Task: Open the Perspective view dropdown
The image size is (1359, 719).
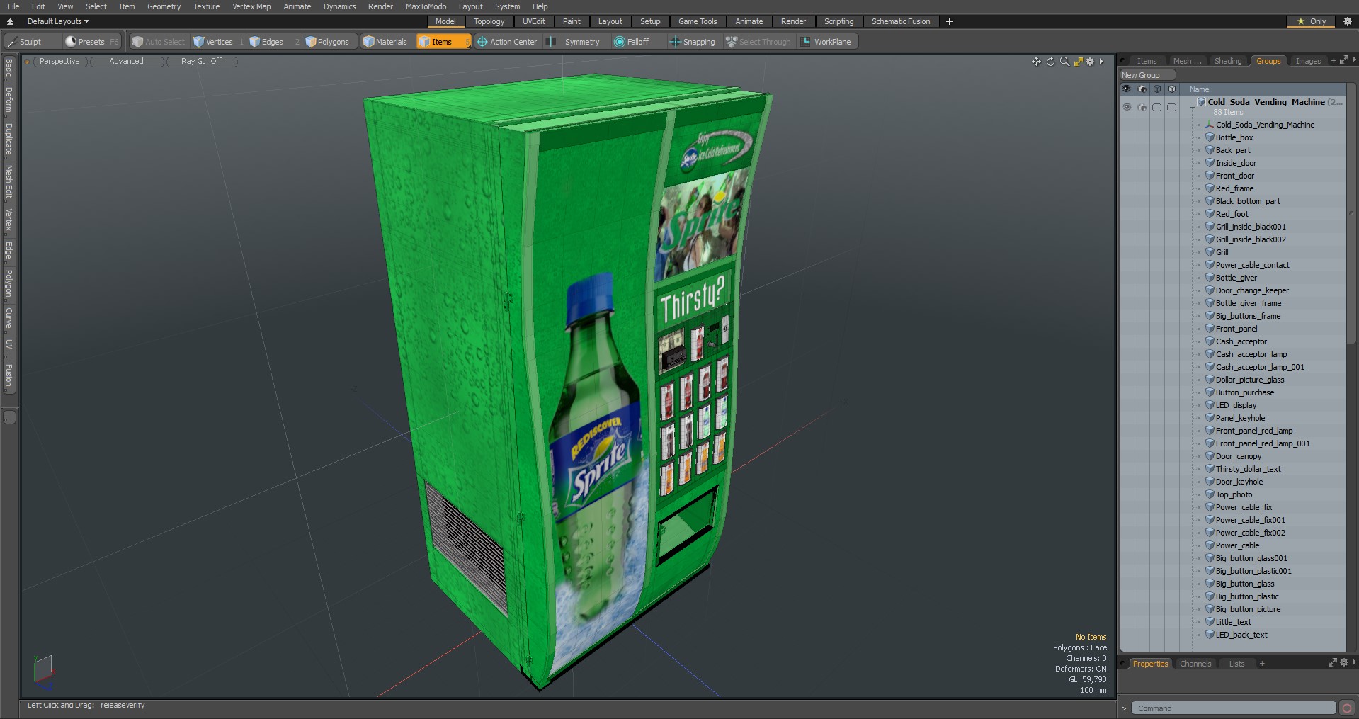Action: pos(59,62)
